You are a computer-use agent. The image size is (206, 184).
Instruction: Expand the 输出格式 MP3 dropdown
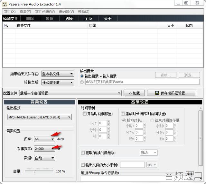(x=40, y=117)
